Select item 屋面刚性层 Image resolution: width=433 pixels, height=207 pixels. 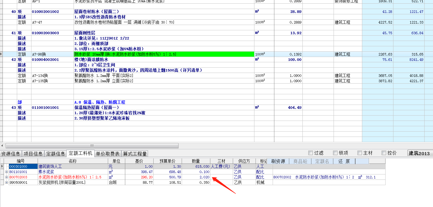click(x=85, y=33)
